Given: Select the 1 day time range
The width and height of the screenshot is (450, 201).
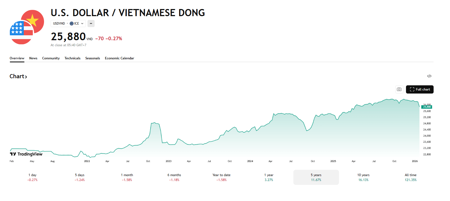Looking at the screenshot, I should point(32,177).
